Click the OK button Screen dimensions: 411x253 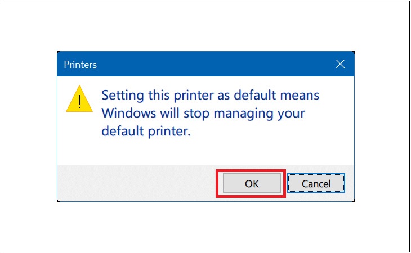[x=252, y=183]
